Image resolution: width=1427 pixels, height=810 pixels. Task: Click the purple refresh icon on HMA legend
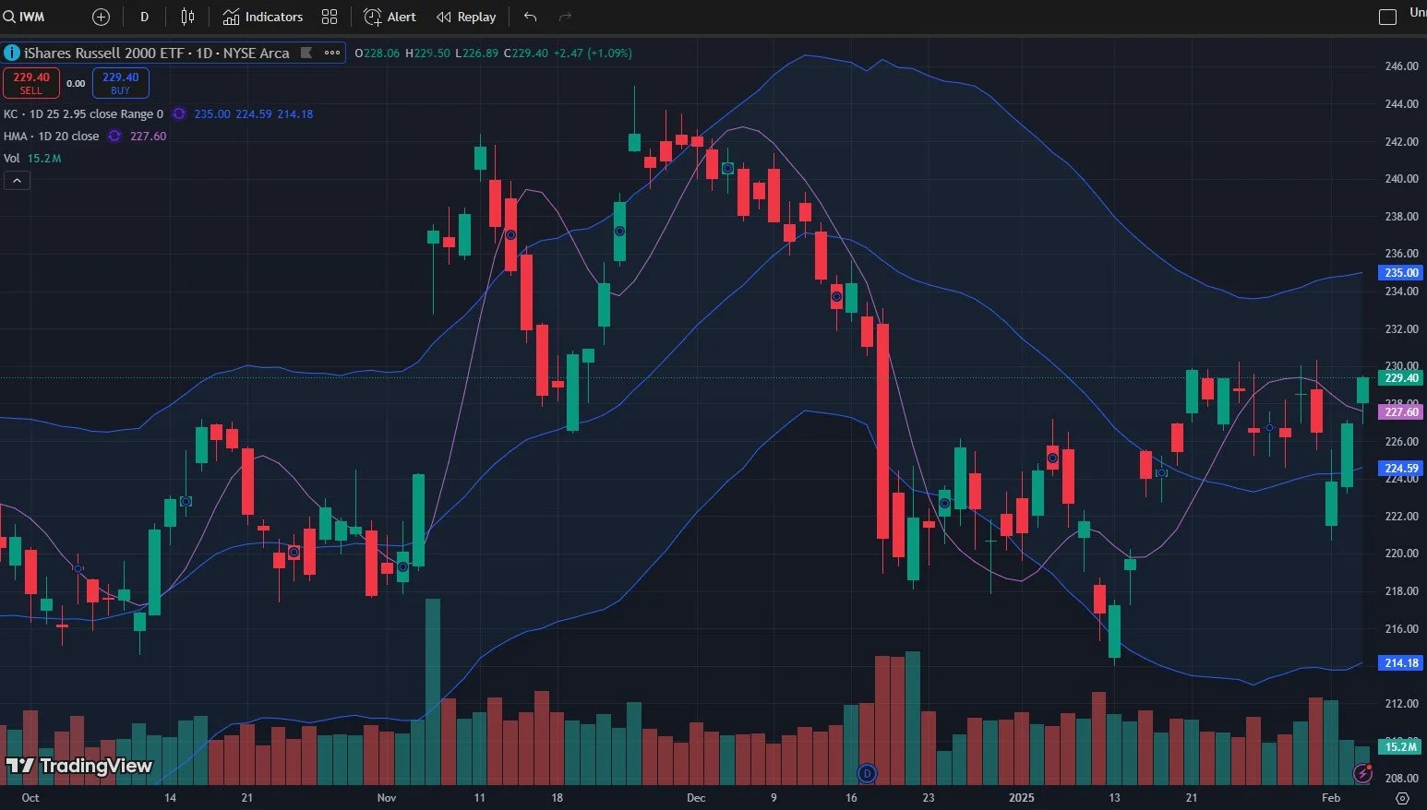114,137
